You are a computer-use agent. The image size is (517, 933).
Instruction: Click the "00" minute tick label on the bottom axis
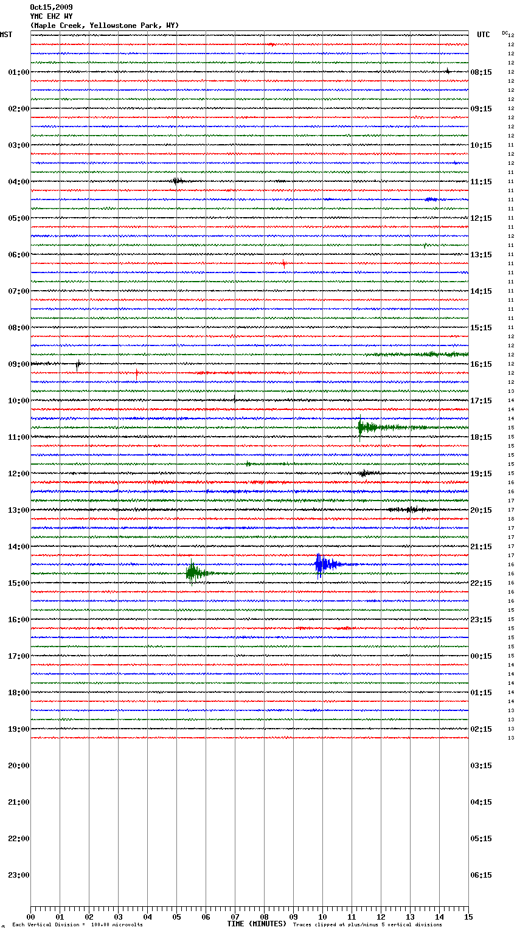click(30, 917)
